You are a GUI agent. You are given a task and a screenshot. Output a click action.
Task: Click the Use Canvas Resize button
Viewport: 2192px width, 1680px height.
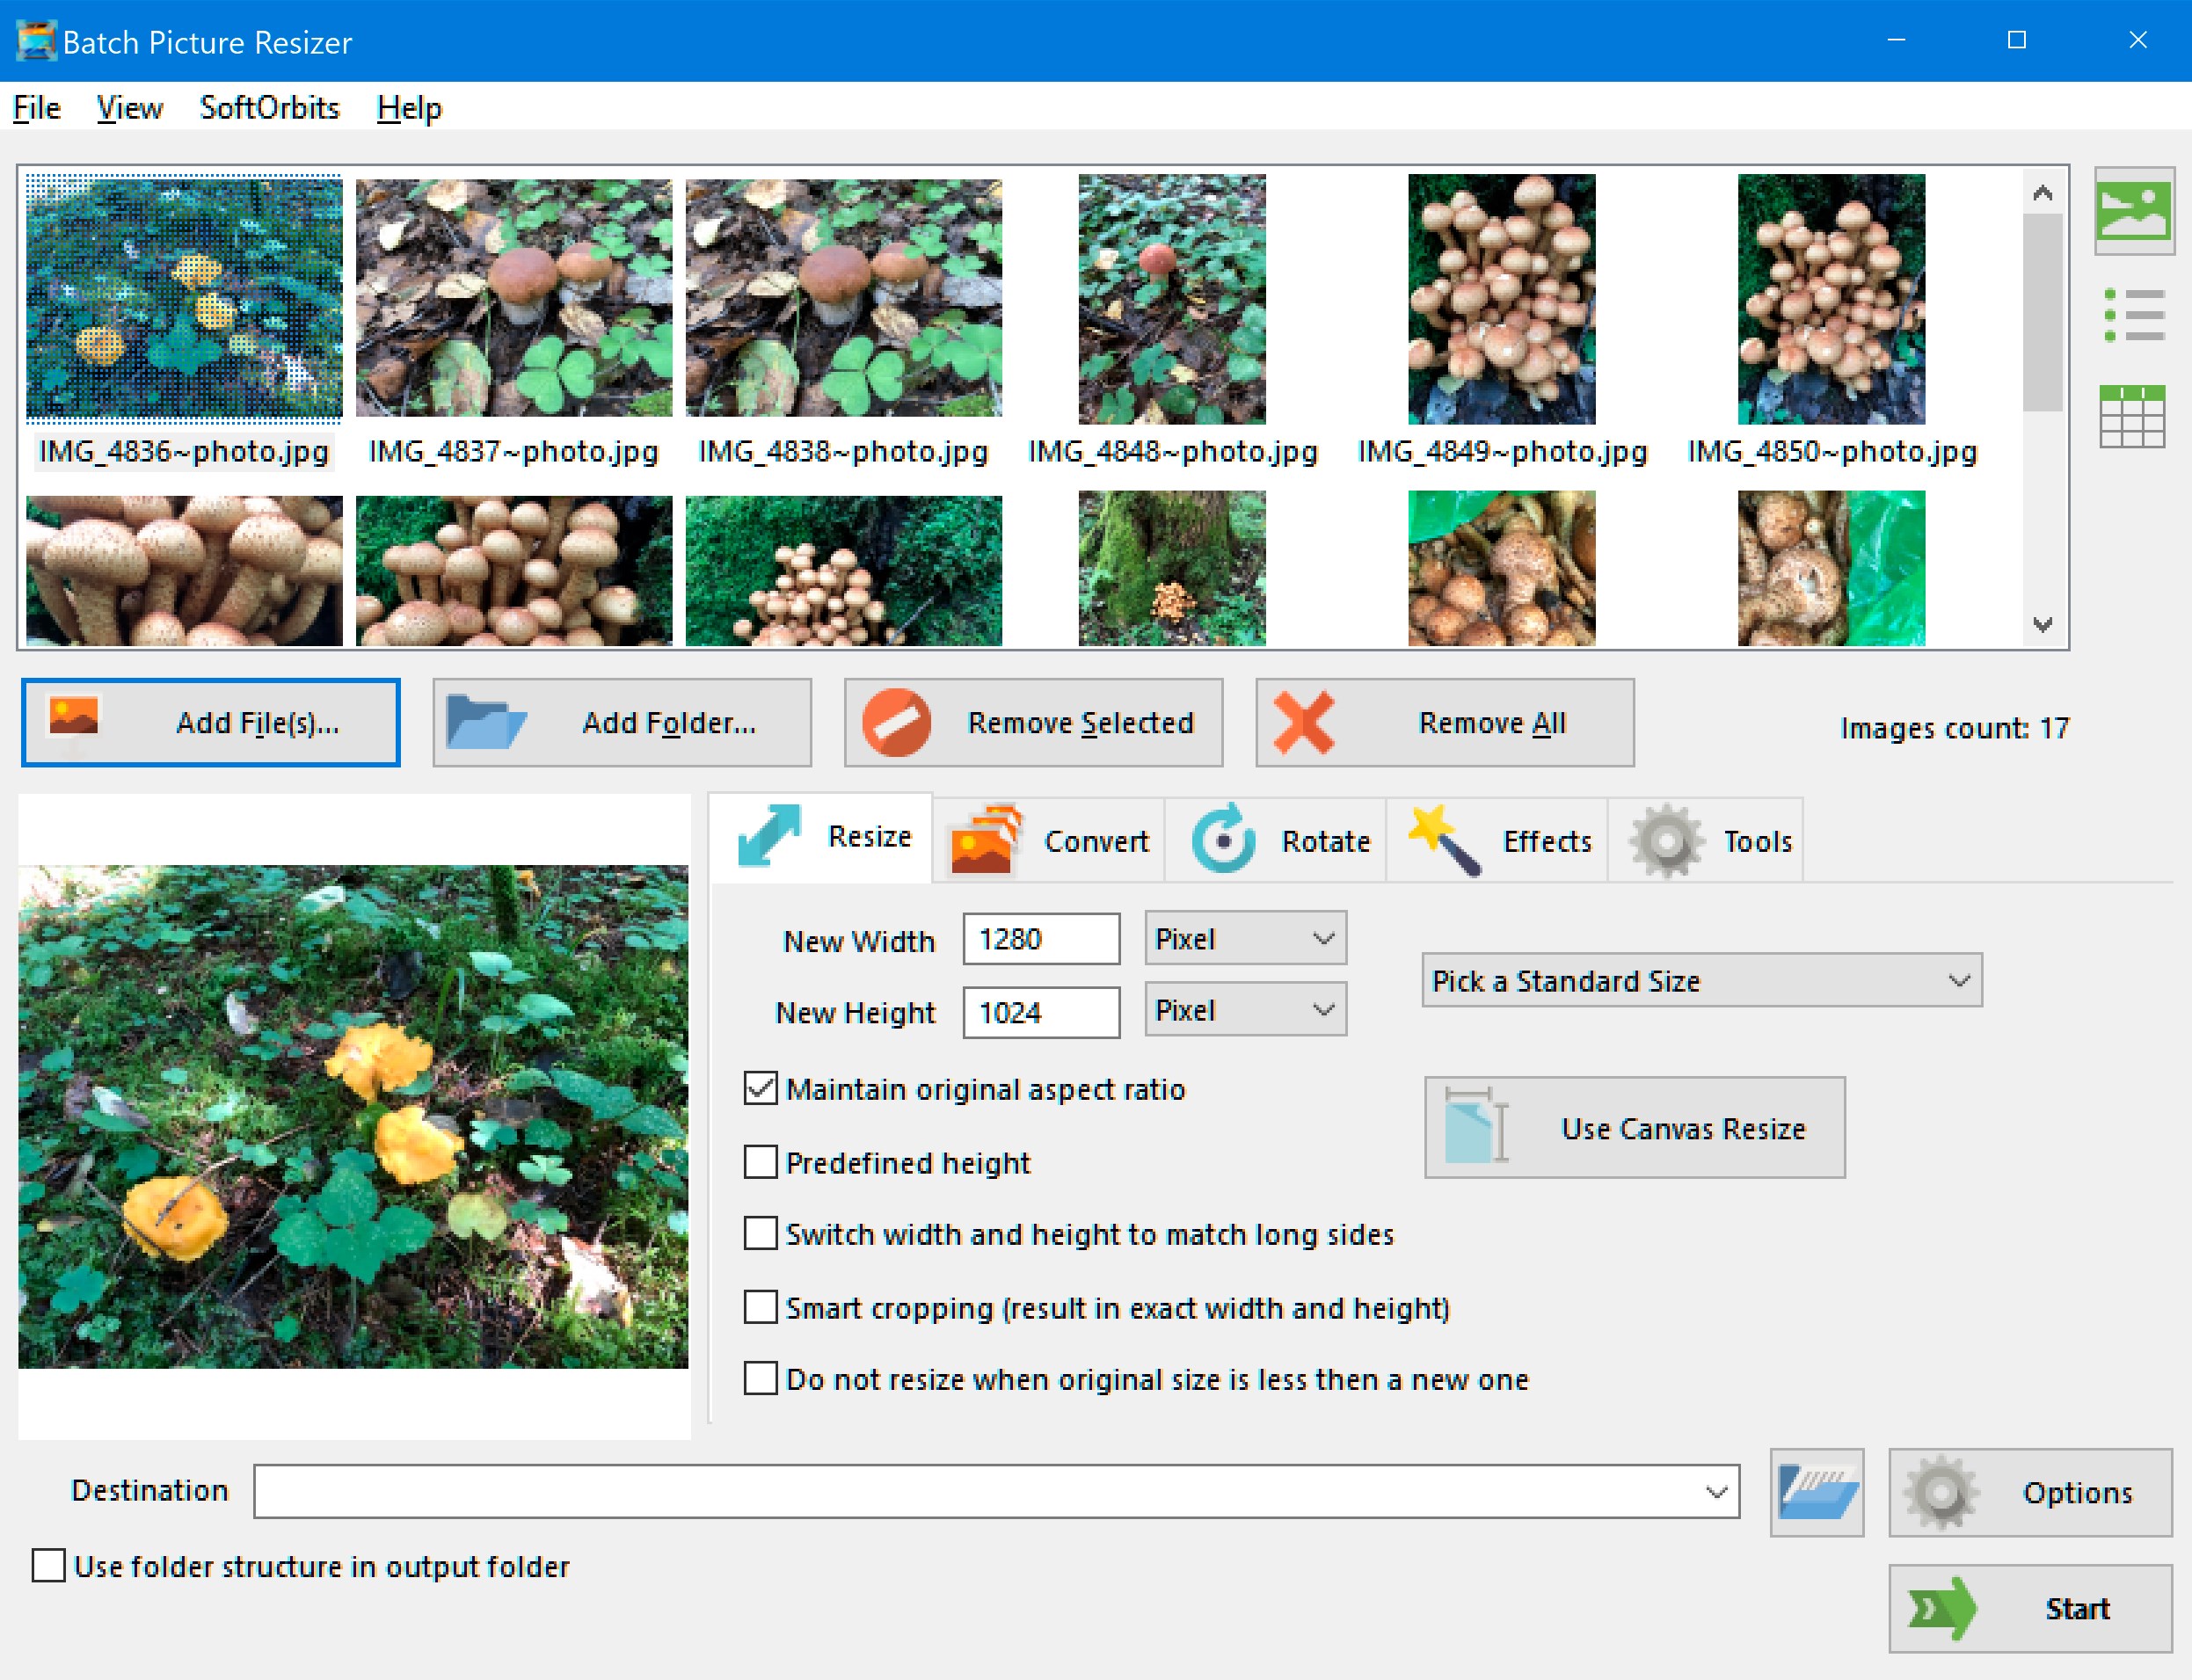pyautogui.click(x=1634, y=1128)
